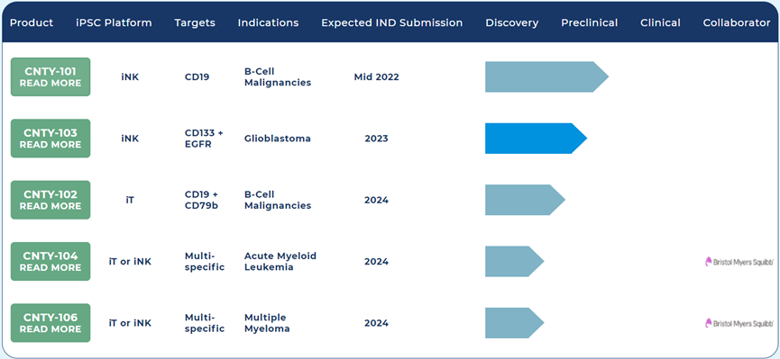Screen dimensions: 780x359
Task: Click Bristol Myers Squibb logo for CNTY-106
Action: pos(739,323)
